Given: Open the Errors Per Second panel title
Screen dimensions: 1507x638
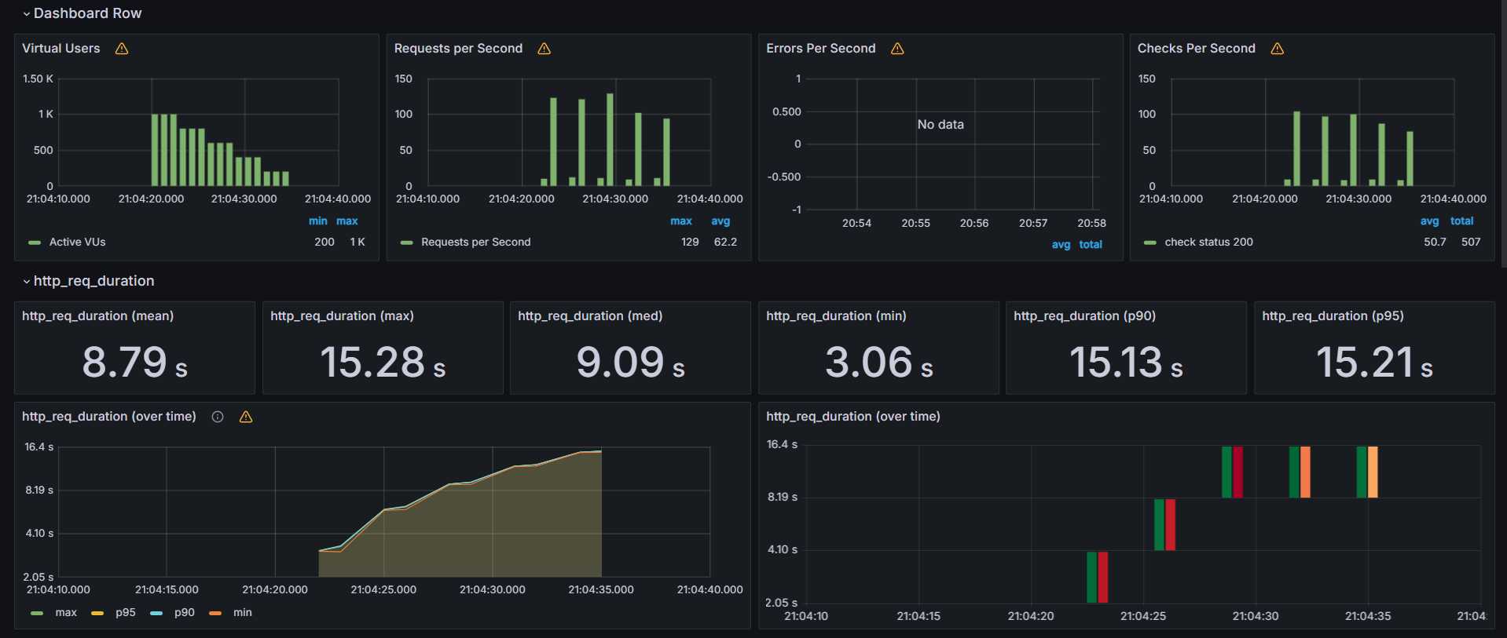Looking at the screenshot, I should [x=820, y=49].
